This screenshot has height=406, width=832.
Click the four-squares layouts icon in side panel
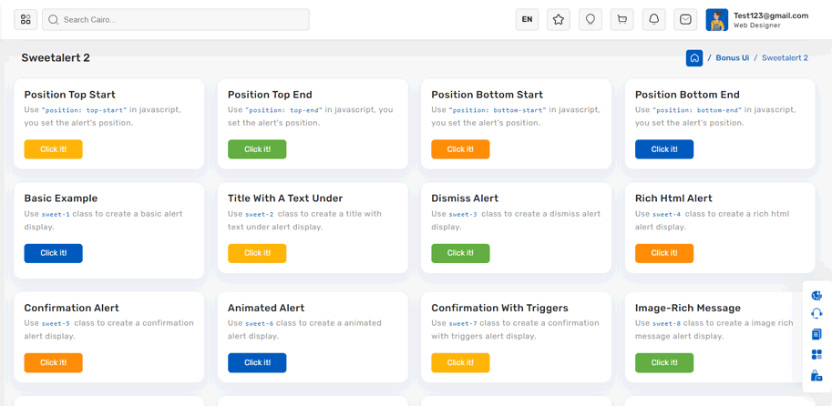817,355
